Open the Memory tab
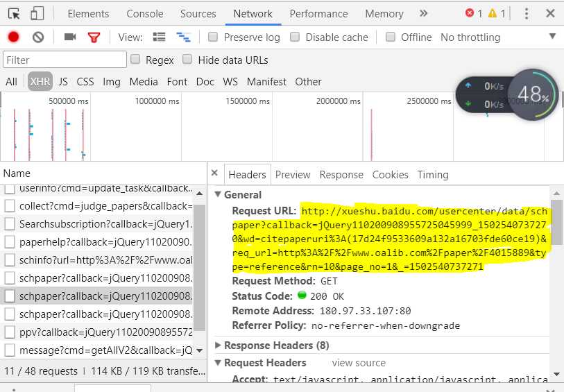This screenshot has height=392, width=564. [384, 14]
